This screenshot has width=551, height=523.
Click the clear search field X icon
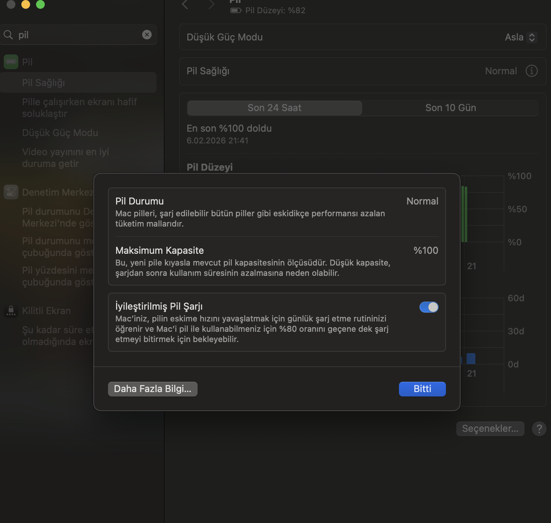[147, 35]
